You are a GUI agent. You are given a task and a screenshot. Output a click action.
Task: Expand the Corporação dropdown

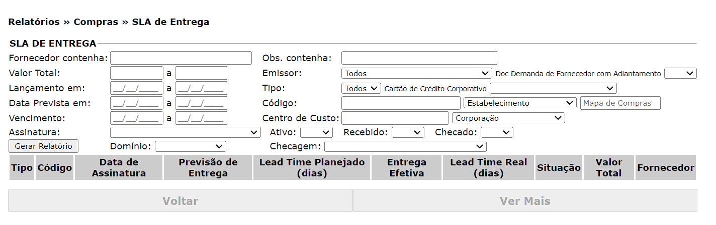pyautogui.click(x=508, y=118)
